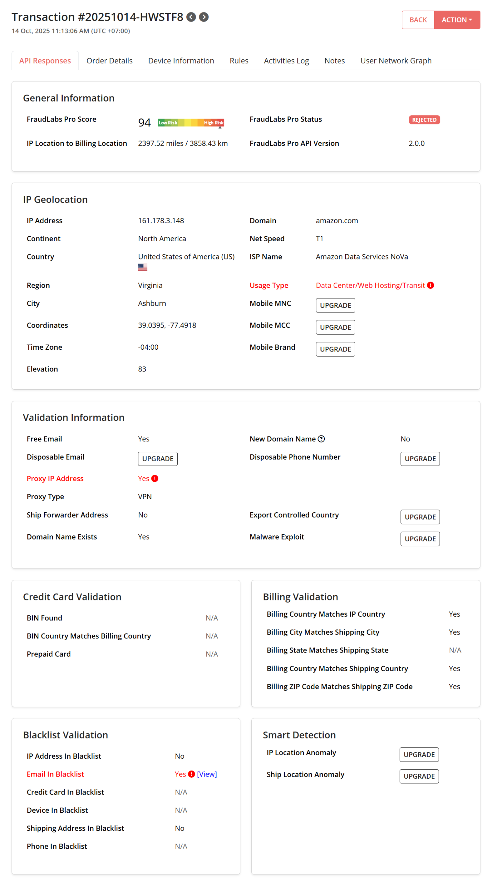This screenshot has width=492, height=882.
Task: Go to next transaction arrow icon
Action: [x=204, y=17]
